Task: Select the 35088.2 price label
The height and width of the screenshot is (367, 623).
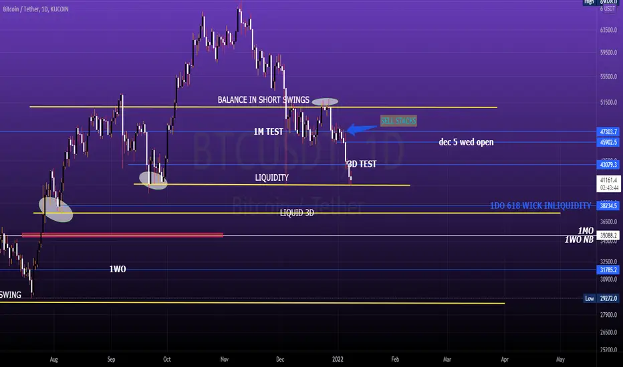Action: (608, 236)
